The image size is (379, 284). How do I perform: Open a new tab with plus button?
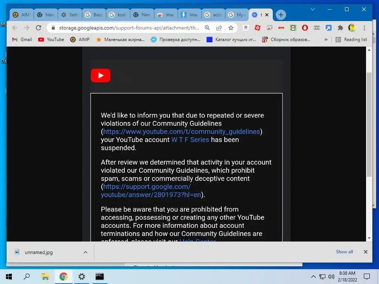[x=281, y=15]
